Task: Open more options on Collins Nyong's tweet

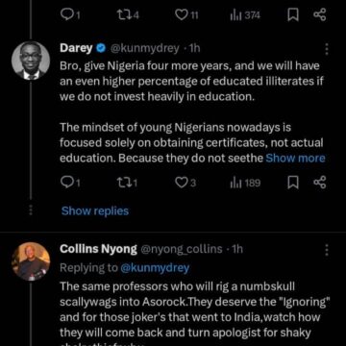Action: click(327, 250)
